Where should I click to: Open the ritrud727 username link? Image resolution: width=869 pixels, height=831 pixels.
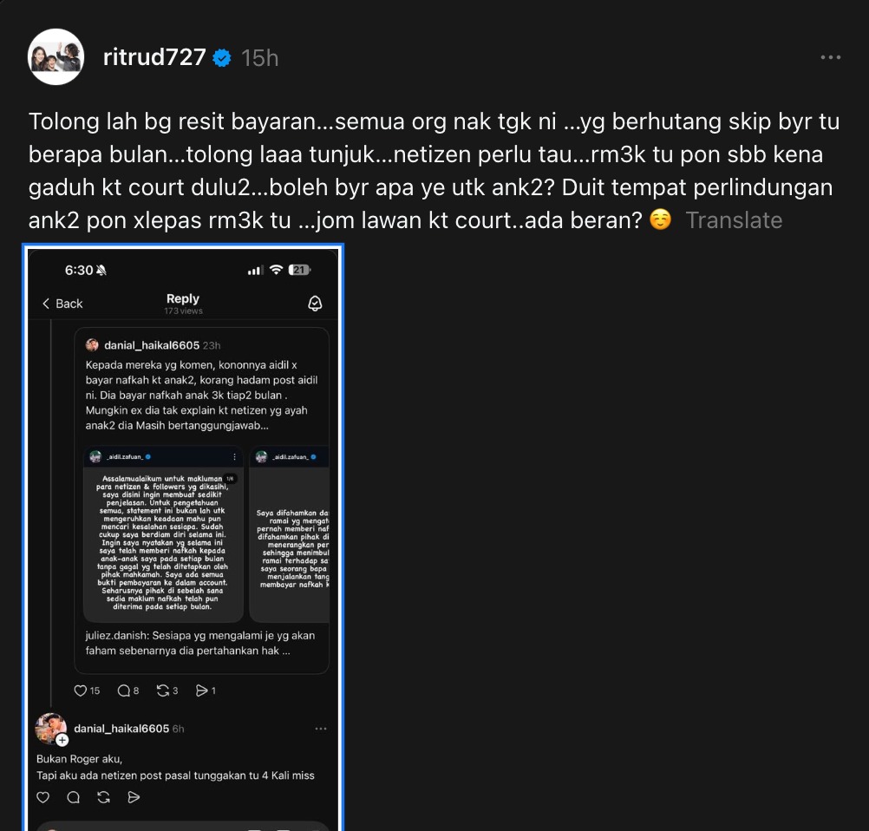pyautogui.click(x=154, y=57)
